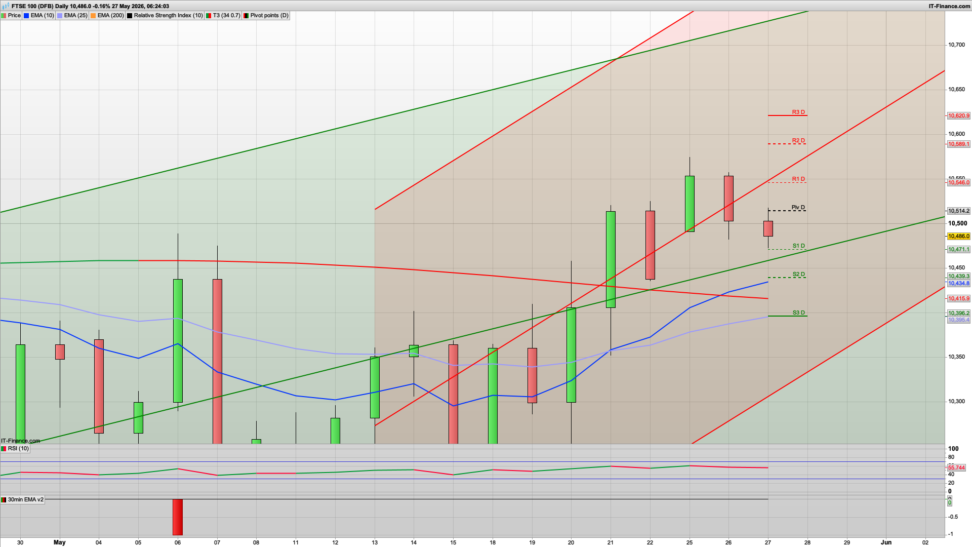972x547 pixels.
Task: Click the red histogram bar in 30min EMA panel
Action: pos(178,517)
